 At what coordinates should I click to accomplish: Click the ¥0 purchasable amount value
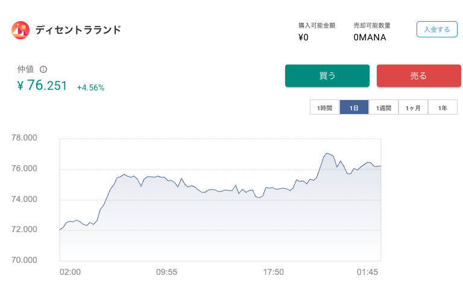point(303,37)
